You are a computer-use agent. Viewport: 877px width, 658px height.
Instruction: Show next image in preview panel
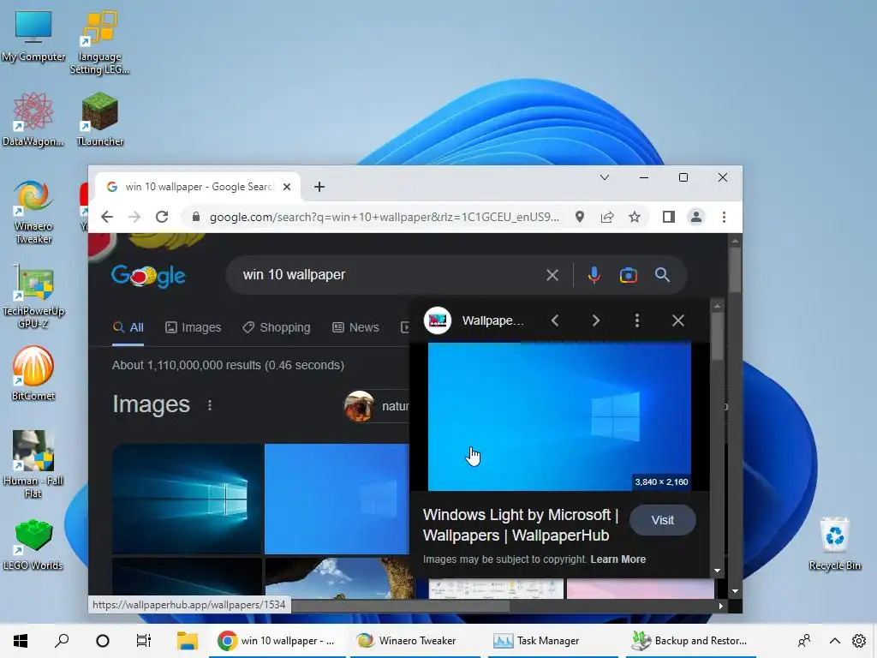596,320
